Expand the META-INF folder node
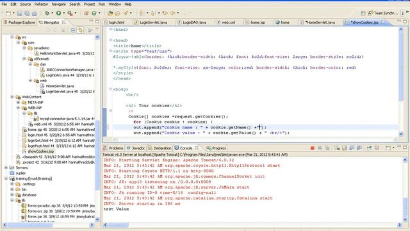 pyautogui.click(x=18, y=102)
